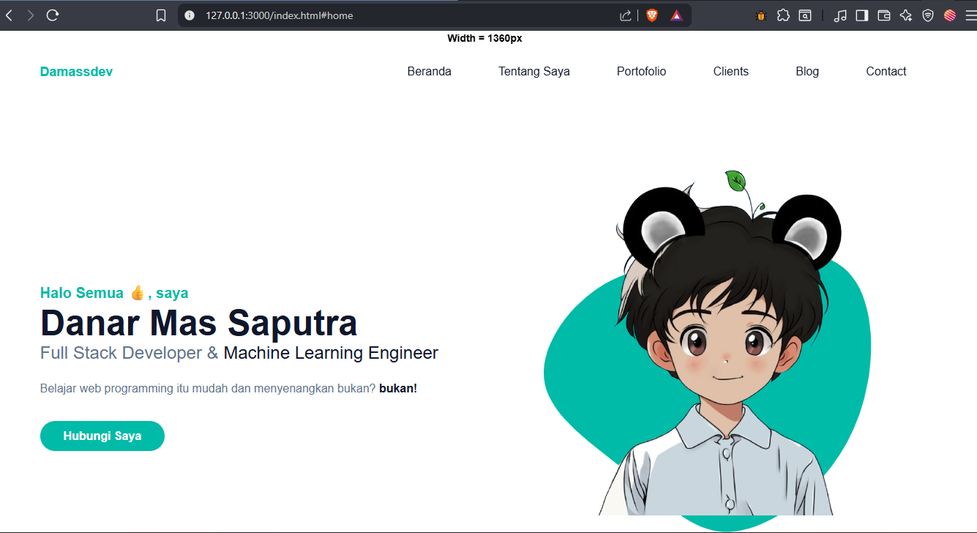Click the Brave Rewards triangle icon
The height and width of the screenshot is (533, 977).
pos(677,15)
